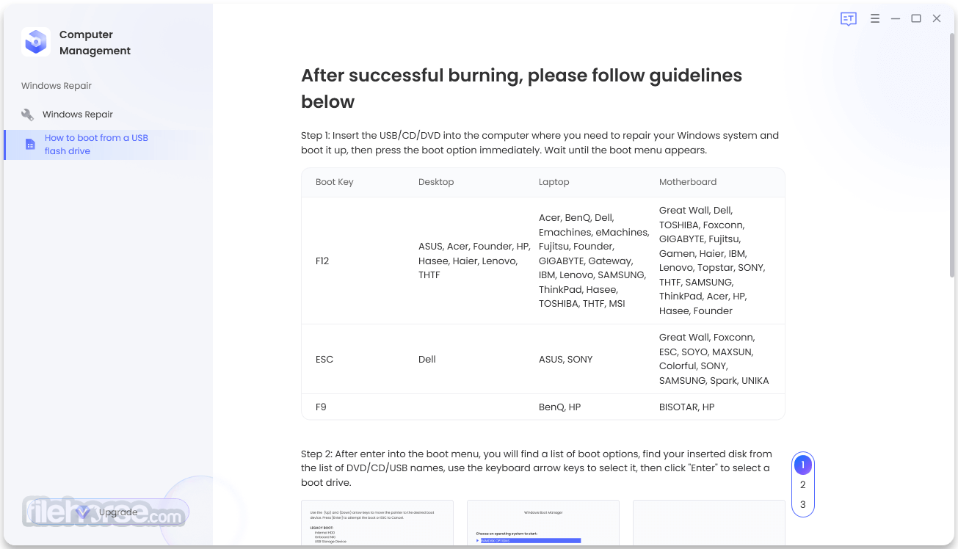
Task: Click the Windows Repair section label
Action: pyautogui.click(x=57, y=86)
